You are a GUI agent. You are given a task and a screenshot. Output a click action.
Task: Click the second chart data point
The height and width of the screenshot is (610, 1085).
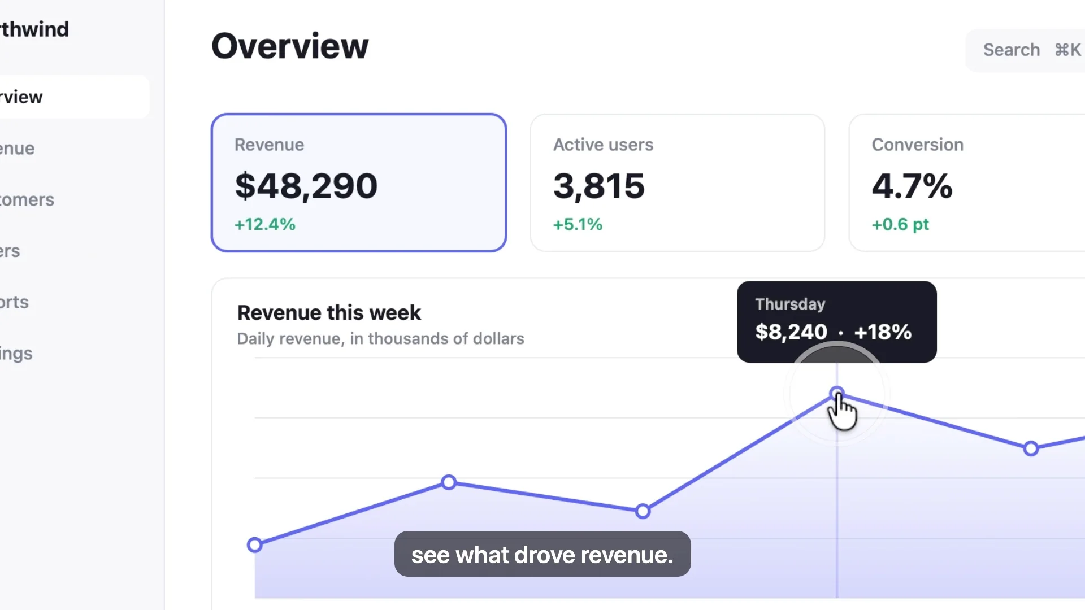click(x=449, y=482)
